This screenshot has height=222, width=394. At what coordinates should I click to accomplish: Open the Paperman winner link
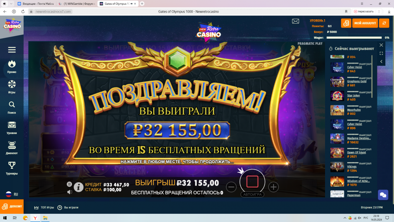coord(353,195)
